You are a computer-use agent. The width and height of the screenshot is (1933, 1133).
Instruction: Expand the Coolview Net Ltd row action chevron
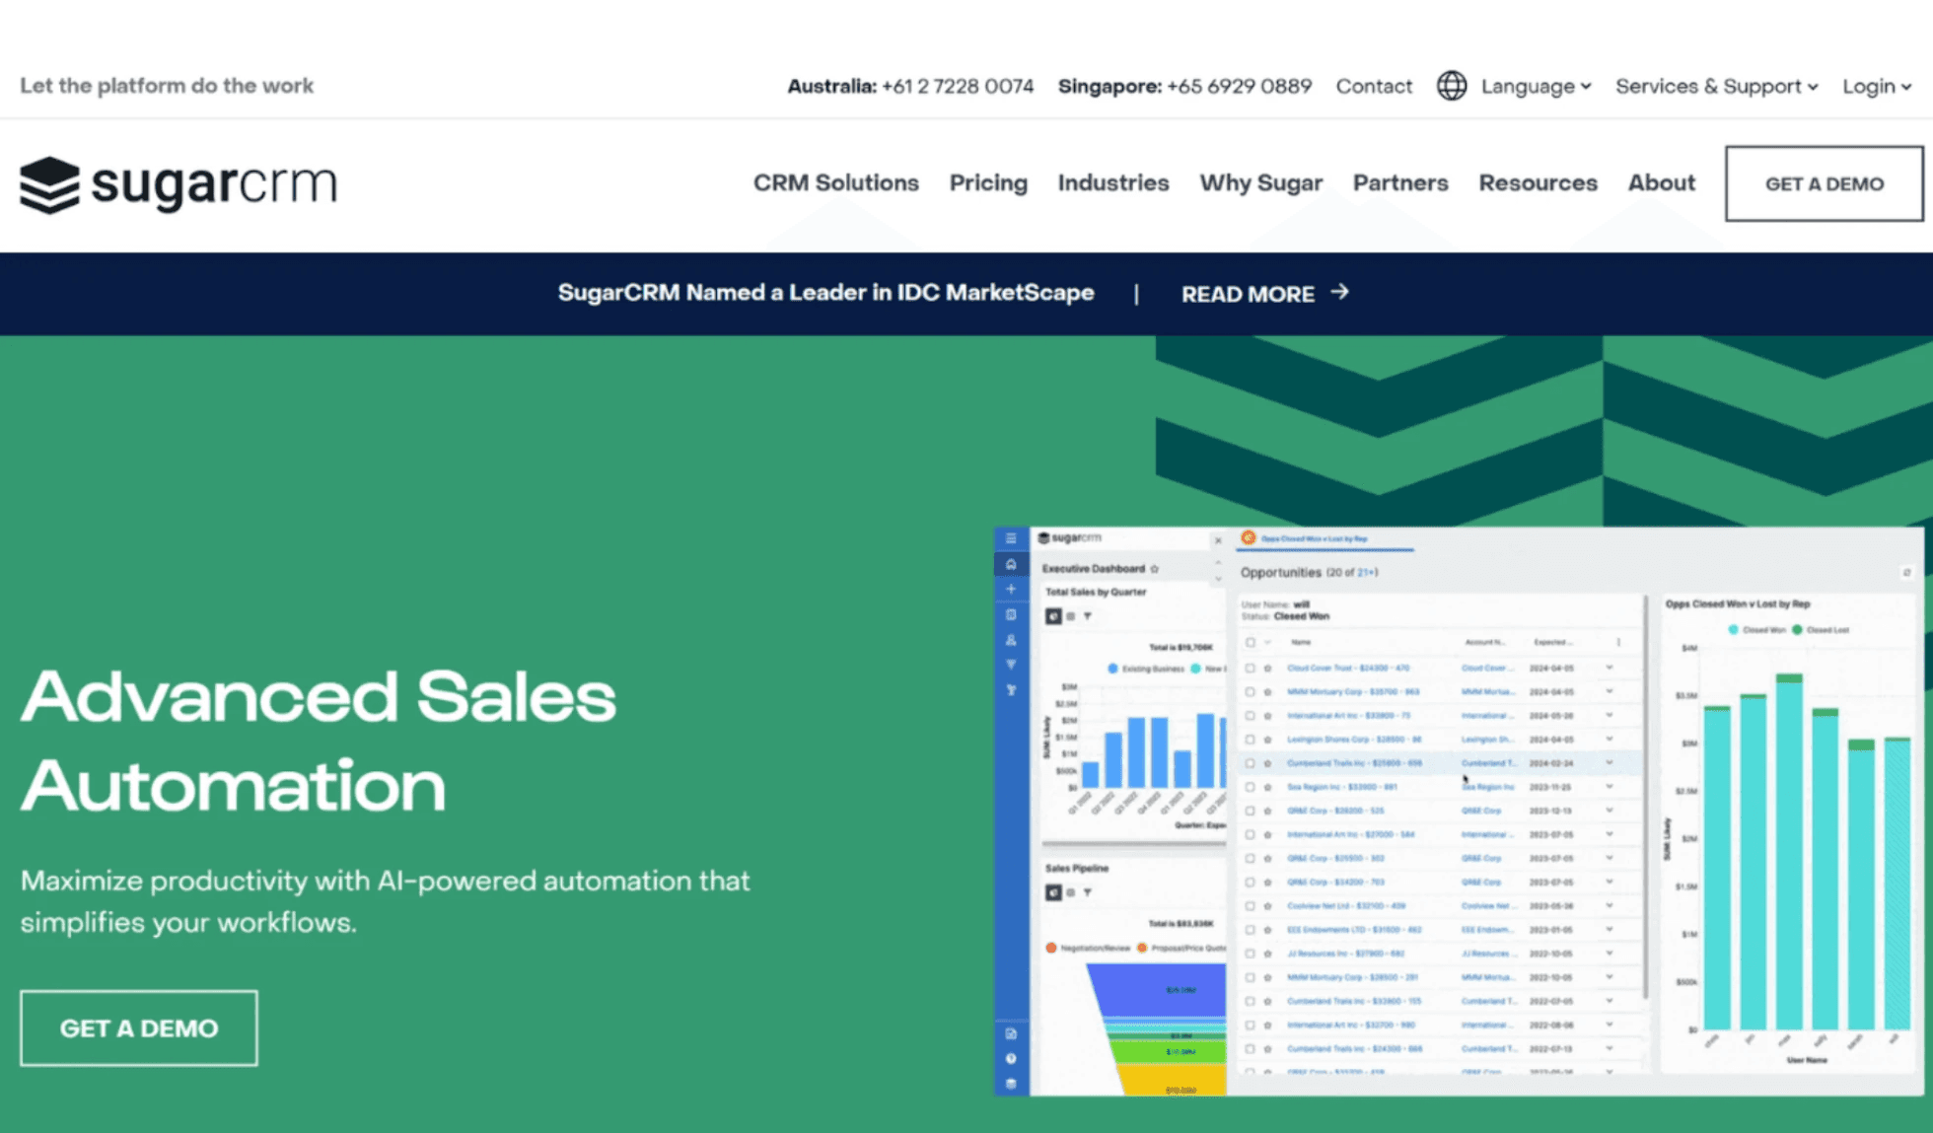click(1610, 905)
